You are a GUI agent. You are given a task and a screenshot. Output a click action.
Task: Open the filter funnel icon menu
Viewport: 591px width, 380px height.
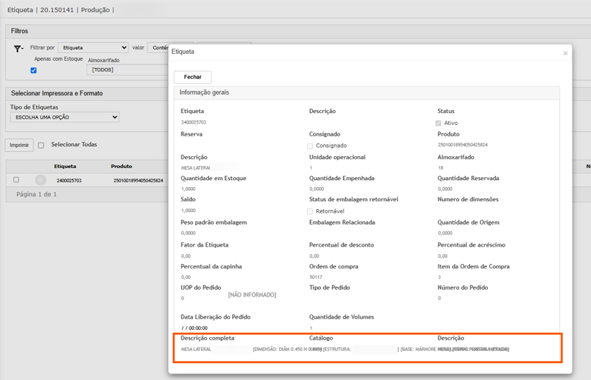coord(18,49)
